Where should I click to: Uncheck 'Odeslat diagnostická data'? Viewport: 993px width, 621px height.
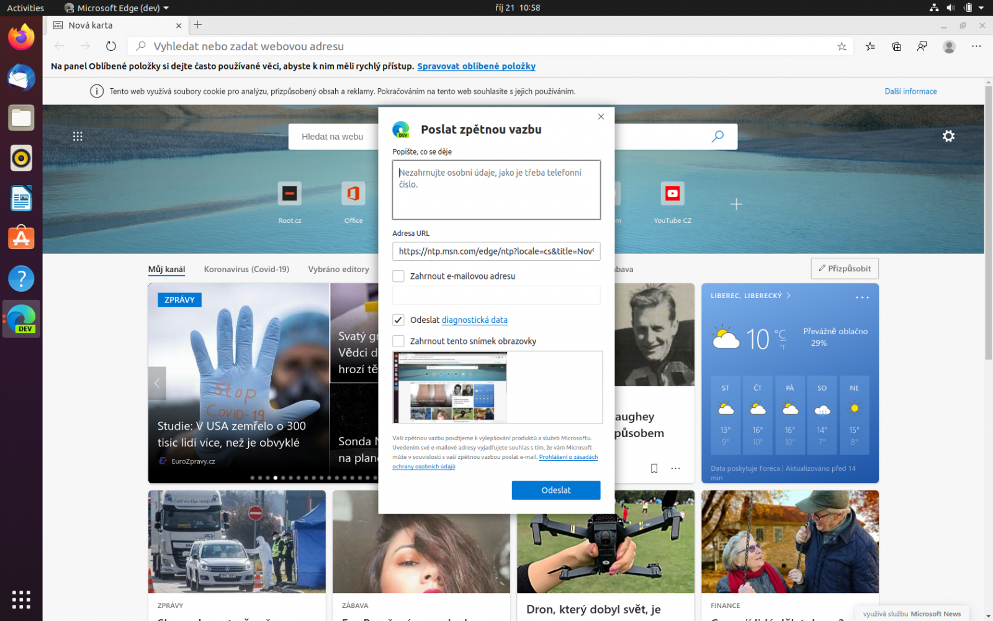point(398,320)
